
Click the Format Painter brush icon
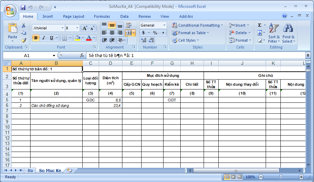tap(24, 40)
